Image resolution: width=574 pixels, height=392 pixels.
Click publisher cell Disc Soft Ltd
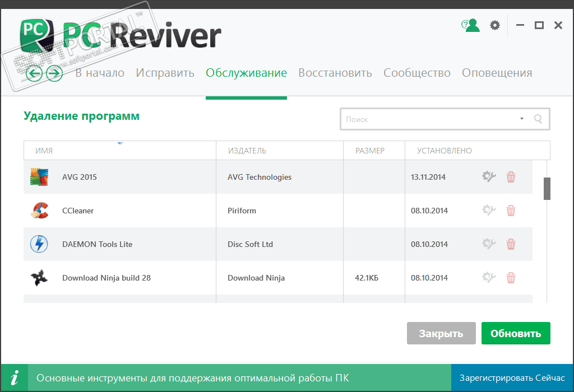tap(251, 244)
